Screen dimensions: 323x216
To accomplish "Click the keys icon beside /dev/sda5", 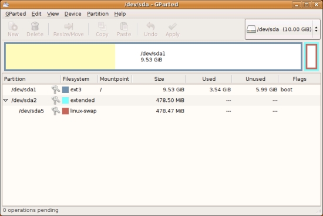I will [x=55, y=111].
